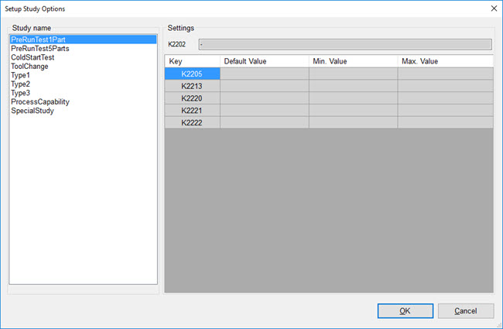503x329 pixels.
Task: Choose the ColdStartTest study
Action: (x=33, y=57)
